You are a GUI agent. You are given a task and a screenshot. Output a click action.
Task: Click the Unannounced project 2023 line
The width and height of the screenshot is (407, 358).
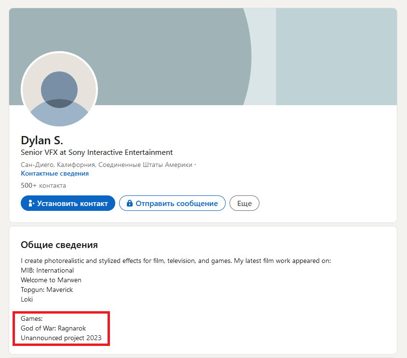[61, 338]
